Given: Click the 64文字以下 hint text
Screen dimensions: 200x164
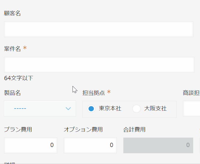Looking at the screenshot, I should coord(19,78).
